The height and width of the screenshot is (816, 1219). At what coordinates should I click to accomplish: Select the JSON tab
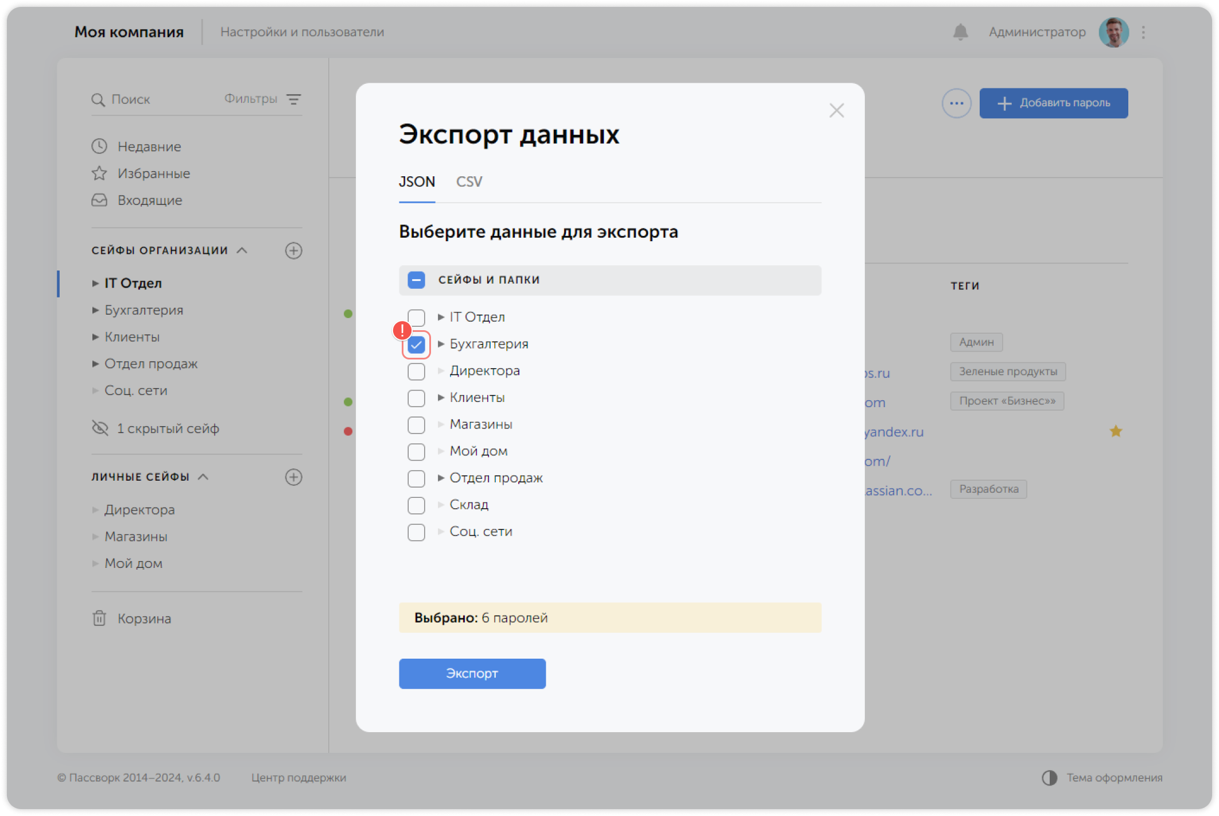point(417,182)
